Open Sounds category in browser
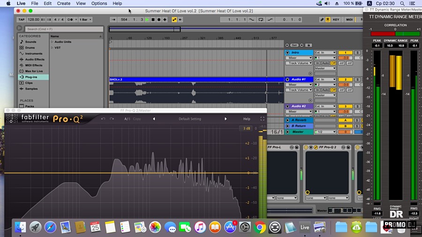 [30, 42]
